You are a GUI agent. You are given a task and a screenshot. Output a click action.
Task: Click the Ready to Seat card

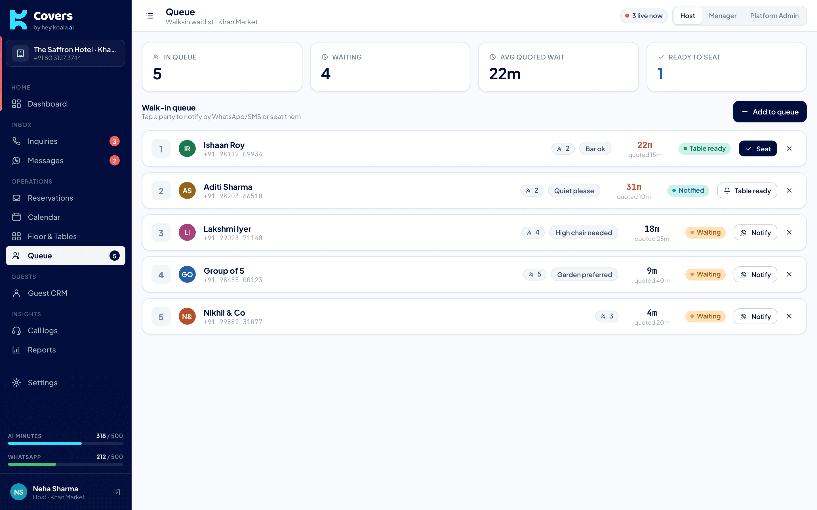(727, 67)
